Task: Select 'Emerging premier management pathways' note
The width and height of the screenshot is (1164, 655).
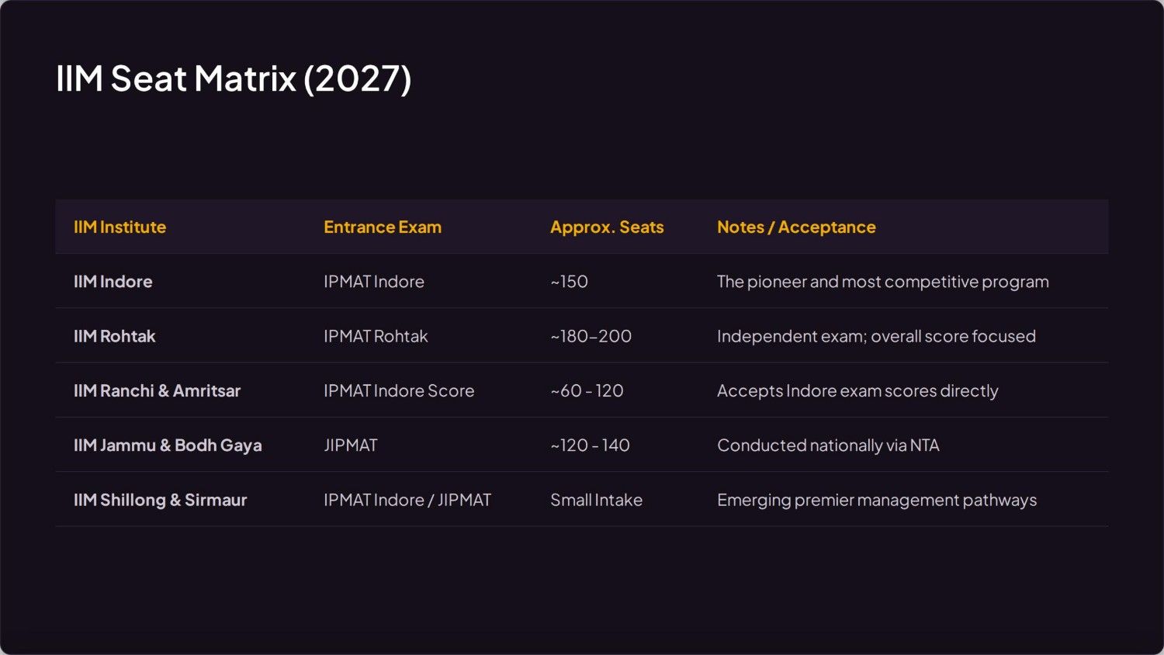Action: (x=877, y=500)
